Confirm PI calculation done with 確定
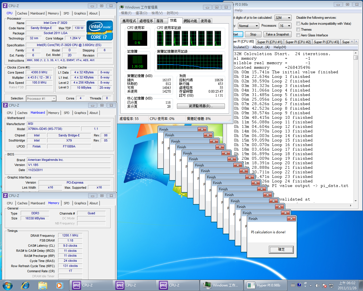The height and width of the screenshot is (291, 363). tap(281, 250)
